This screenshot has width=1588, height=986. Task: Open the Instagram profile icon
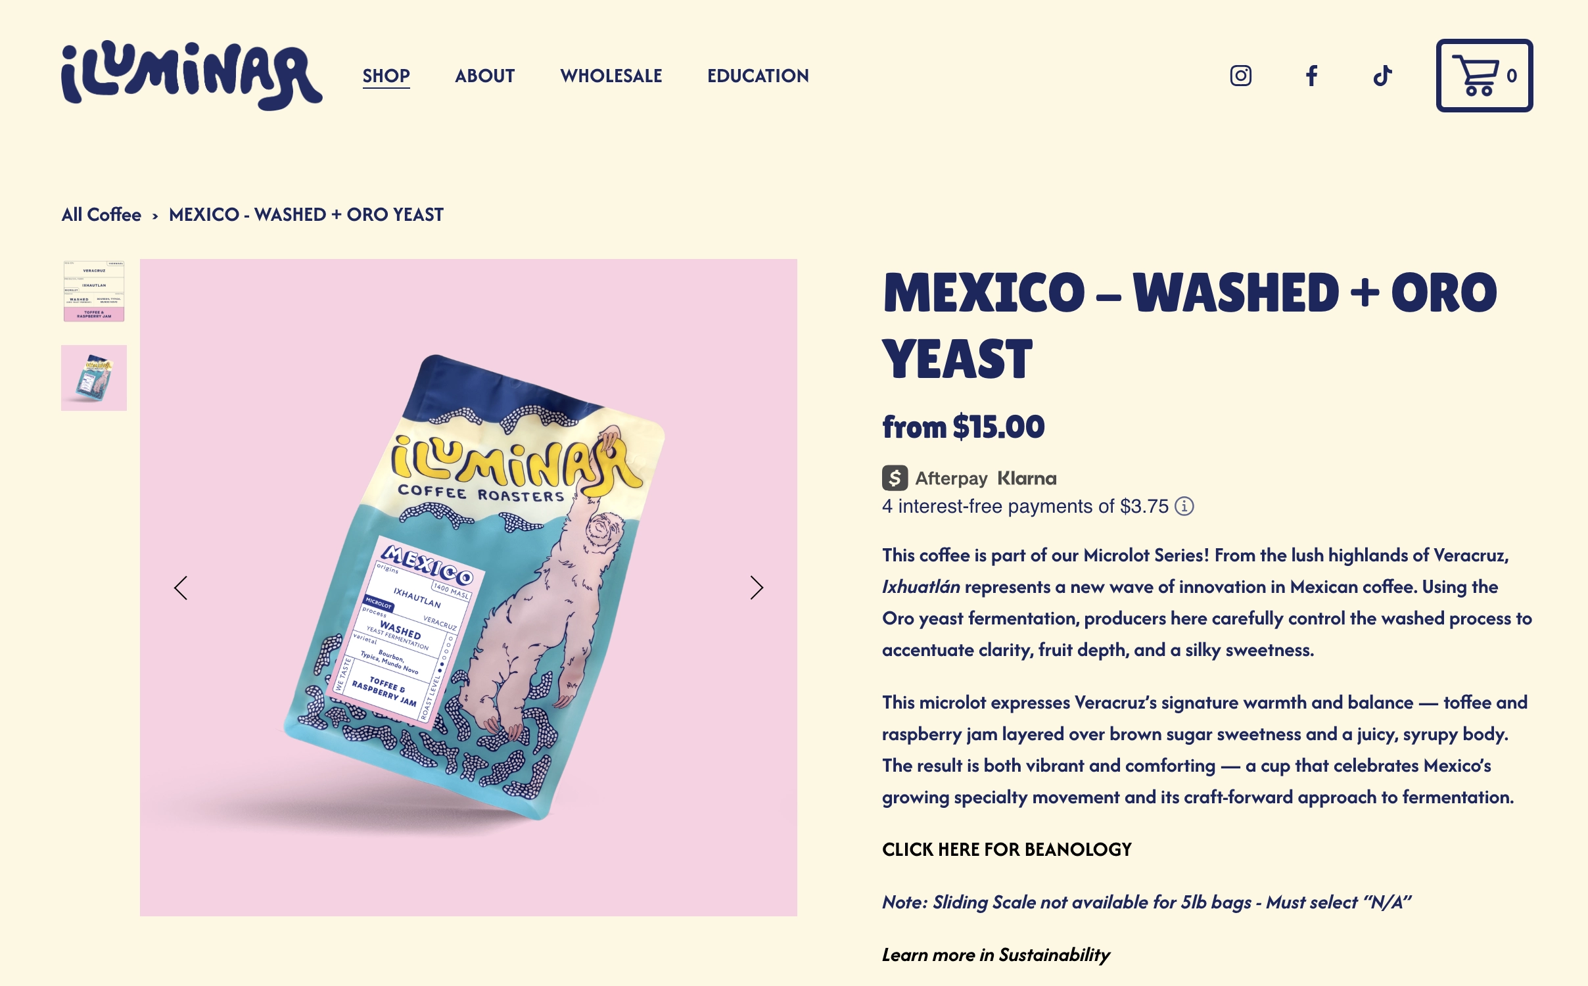[1240, 76]
